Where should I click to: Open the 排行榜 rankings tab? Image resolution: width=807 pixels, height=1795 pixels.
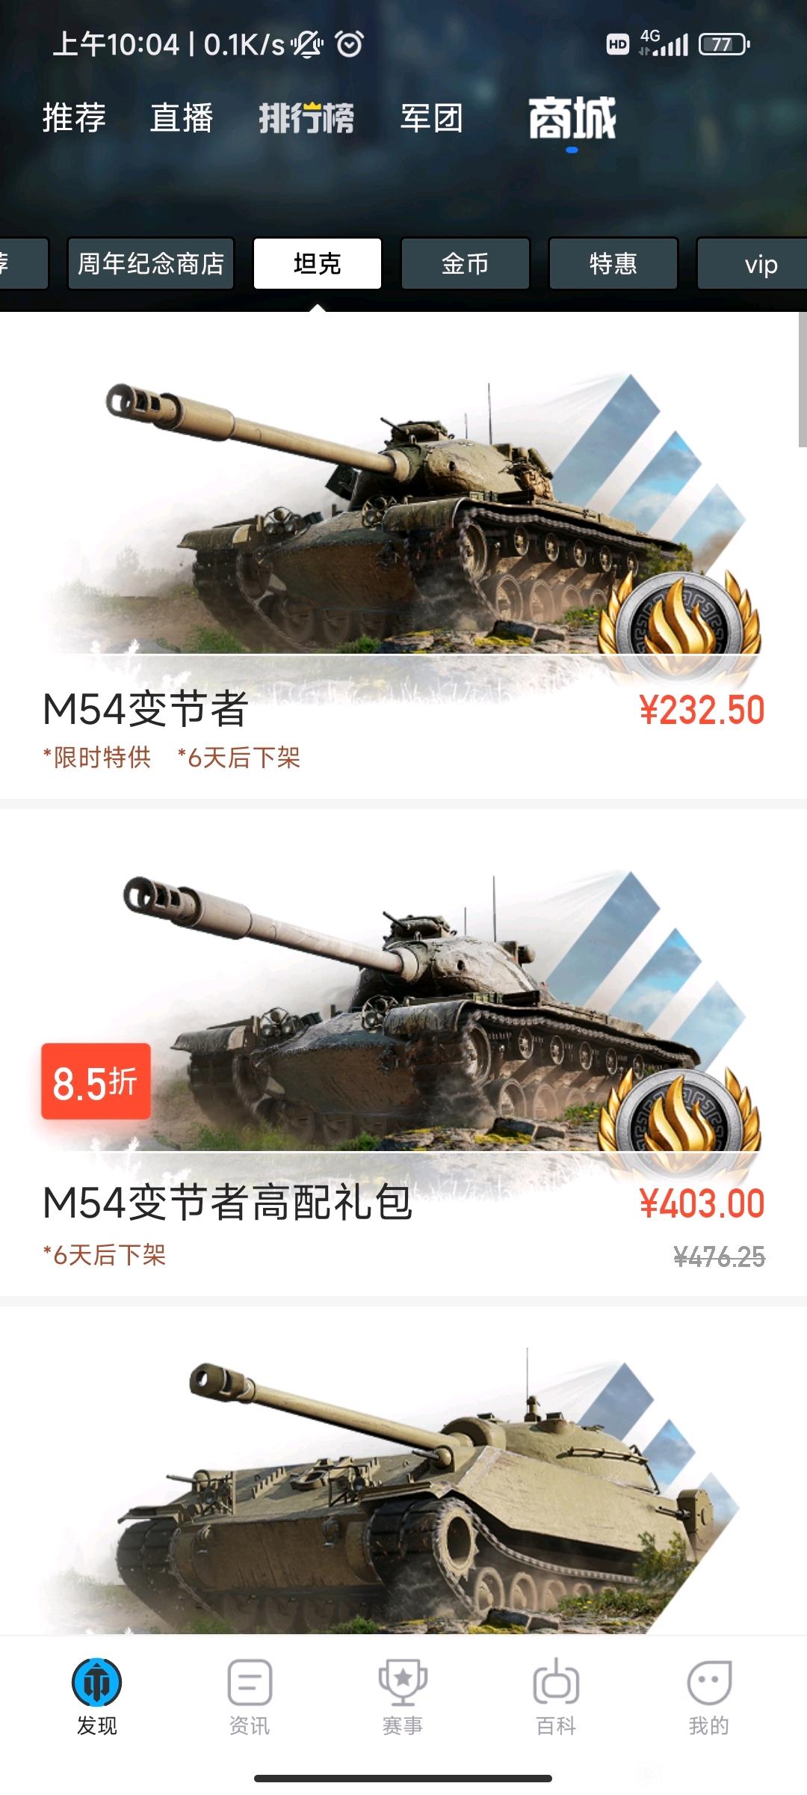coord(306,118)
